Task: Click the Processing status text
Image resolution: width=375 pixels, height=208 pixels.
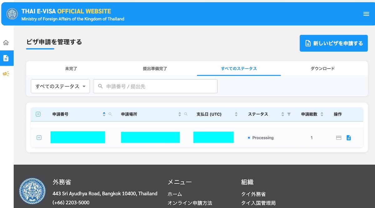Action: click(263, 138)
